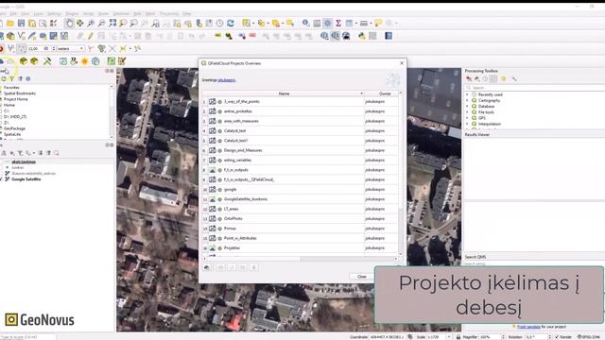Image resolution: width=605 pixels, height=340 pixels.
Task: Click the Fresh geodata link
Action: click(528, 327)
